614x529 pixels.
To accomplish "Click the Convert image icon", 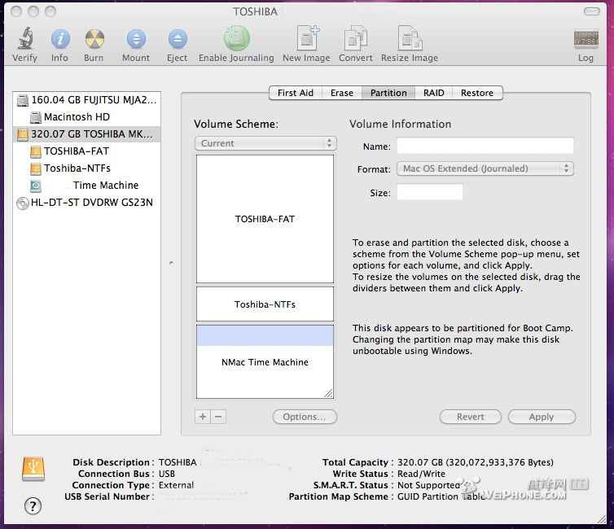I will (x=356, y=39).
